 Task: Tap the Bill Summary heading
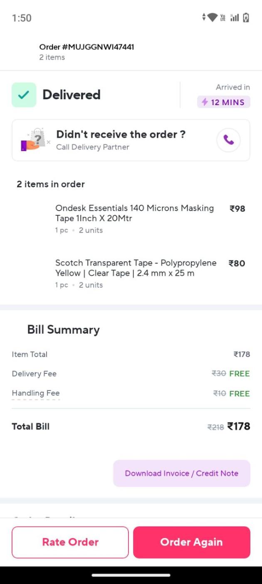pos(63,330)
